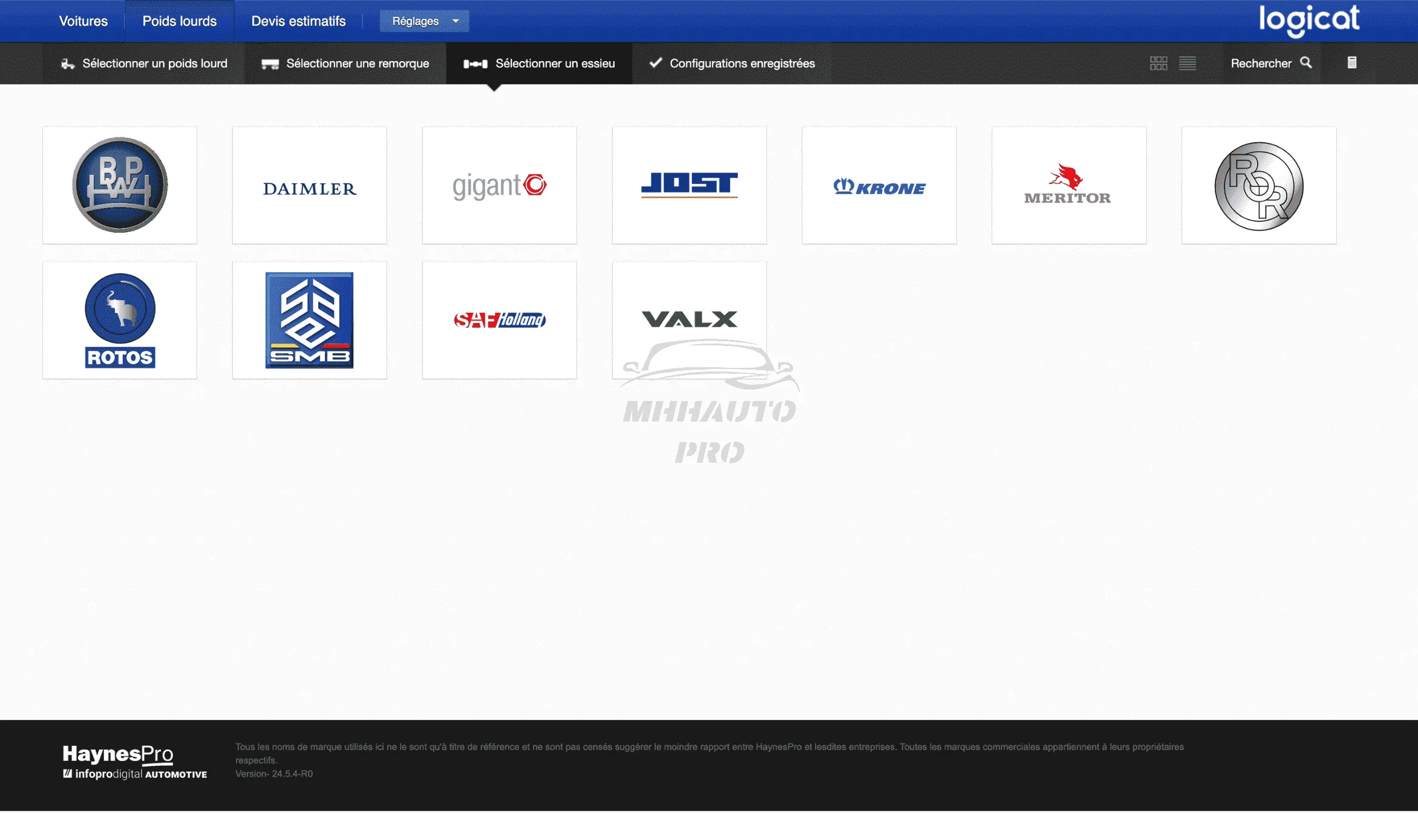The image size is (1418, 813).
Task: Go to the Voitures tab
Action: point(83,21)
